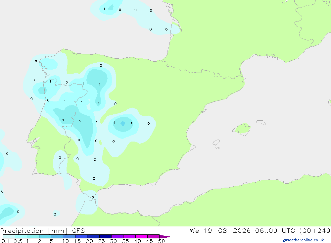Click the '2' precipitation value on the map
The height and width of the screenshot is (243, 331).
[x=80, y=121]
